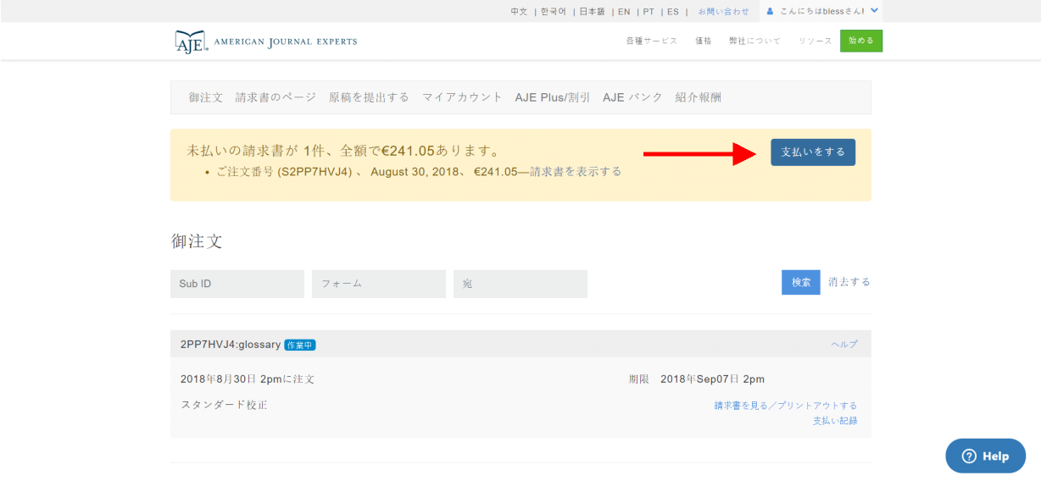Open the リソース menu
Screen dimensions: 1041x481
point(816,41)
